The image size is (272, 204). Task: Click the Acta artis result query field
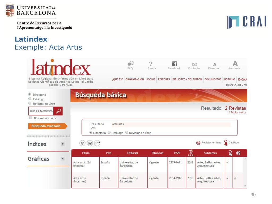171,124
